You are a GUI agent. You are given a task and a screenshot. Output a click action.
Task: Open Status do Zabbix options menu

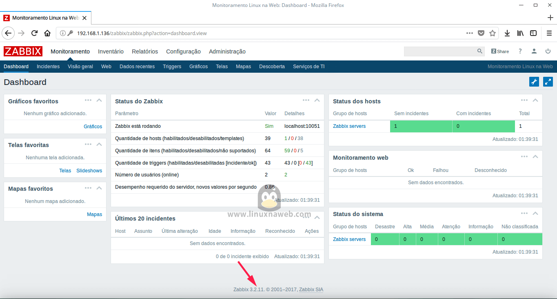pos(306,100)
